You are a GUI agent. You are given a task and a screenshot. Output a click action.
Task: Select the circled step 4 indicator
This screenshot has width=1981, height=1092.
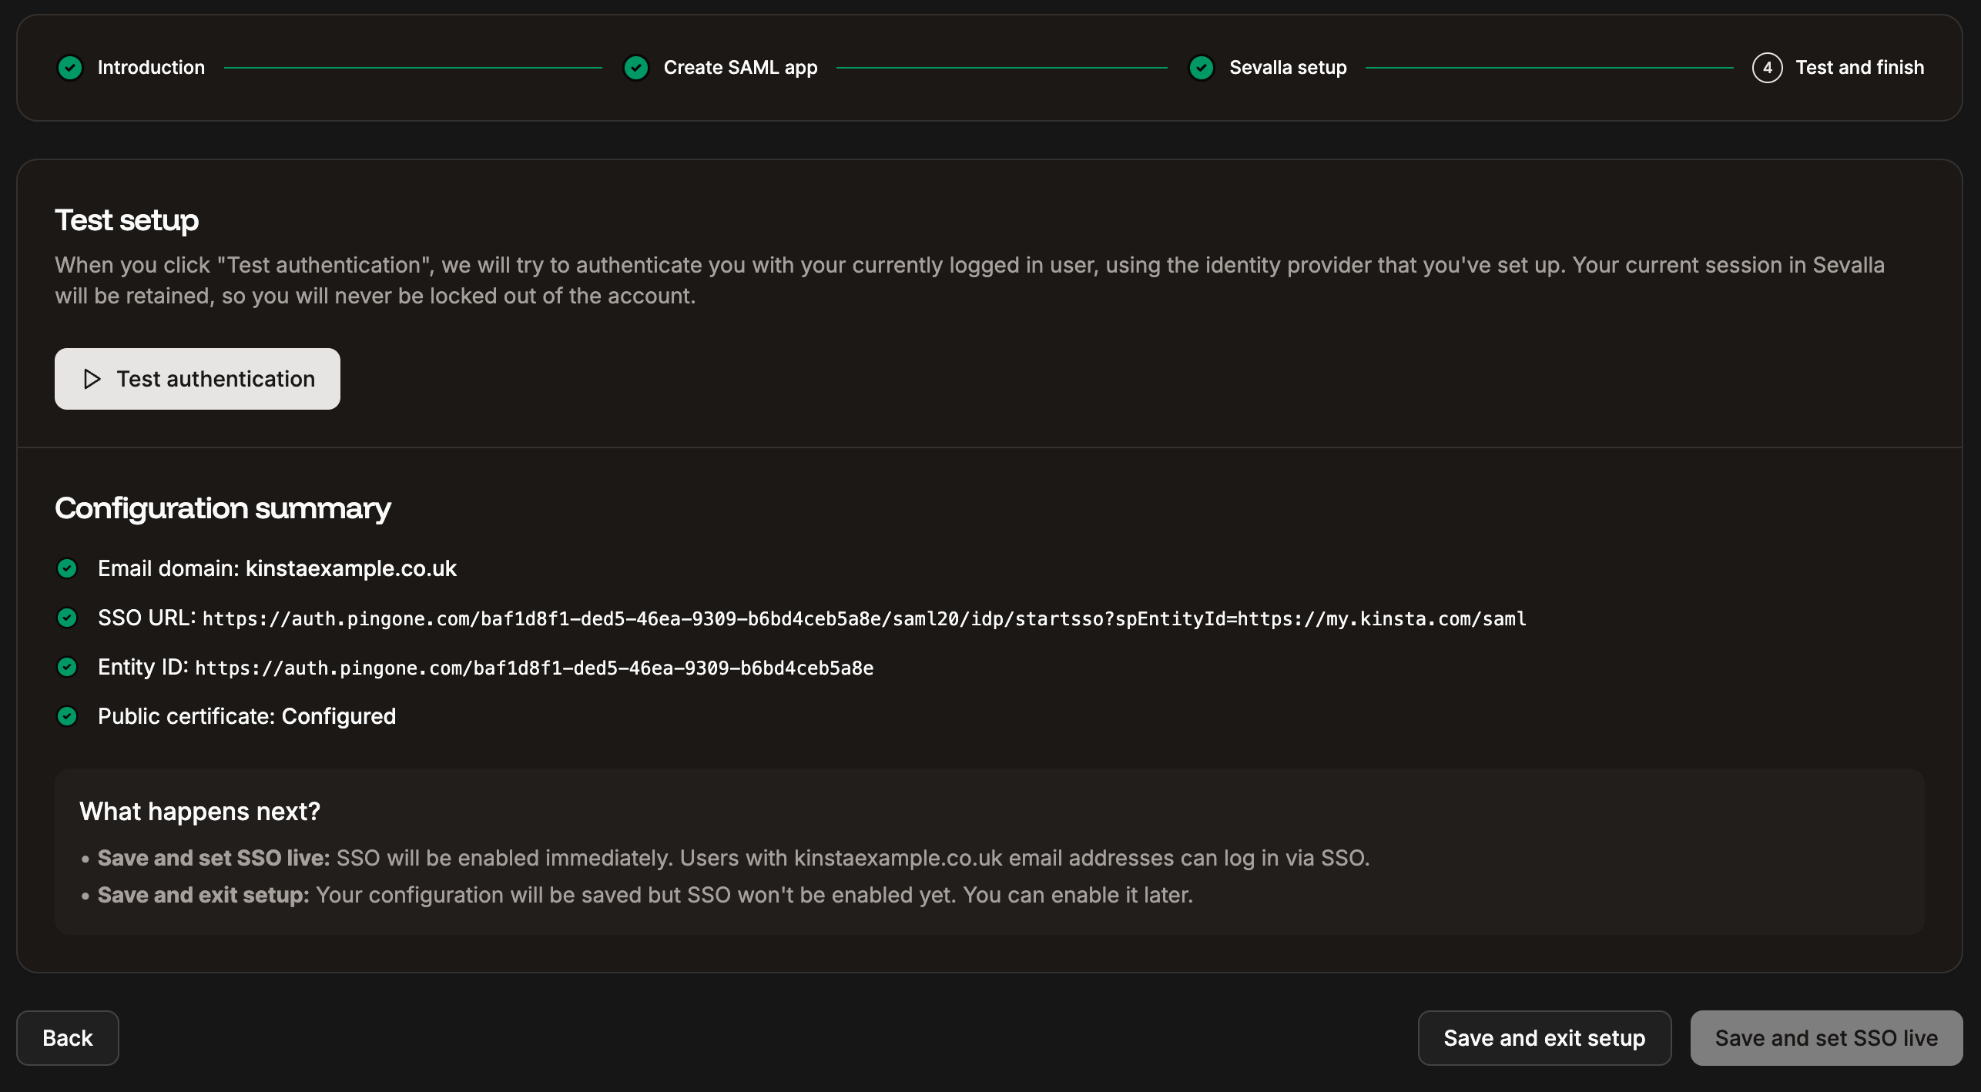pos(1767,67)
